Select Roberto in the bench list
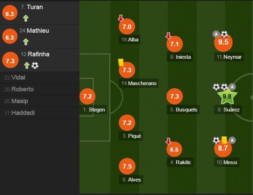 22,89
